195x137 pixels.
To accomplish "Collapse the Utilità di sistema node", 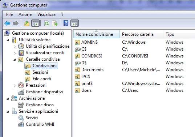I will tap(8, 40).
